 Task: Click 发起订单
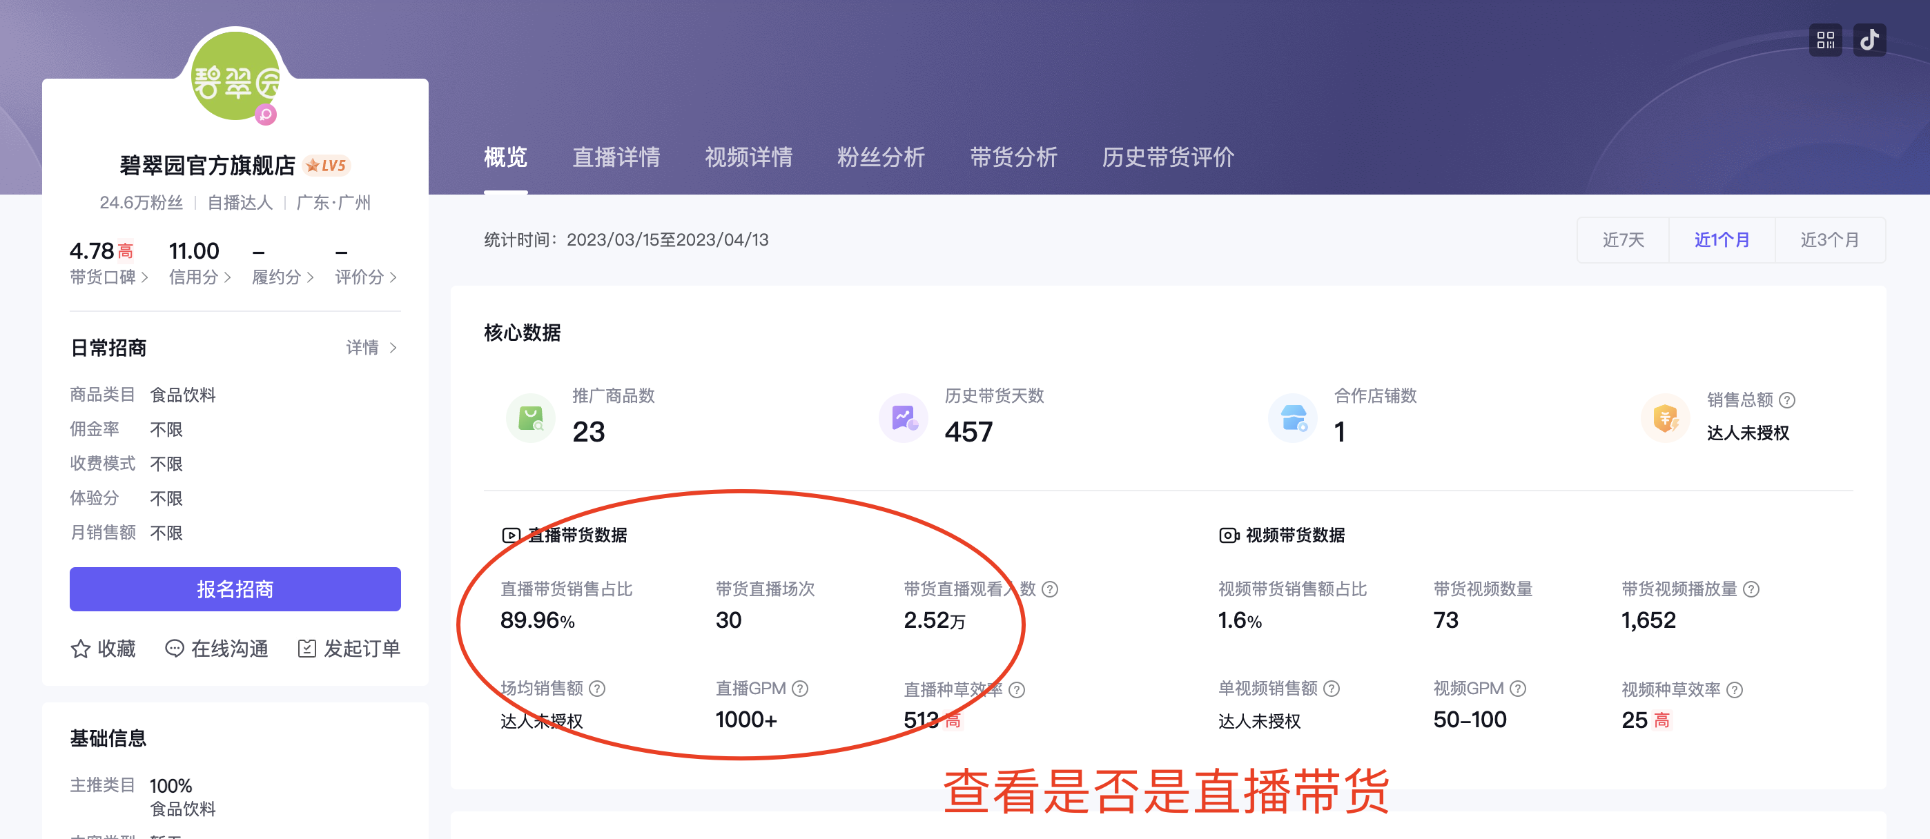coord(349,649)
